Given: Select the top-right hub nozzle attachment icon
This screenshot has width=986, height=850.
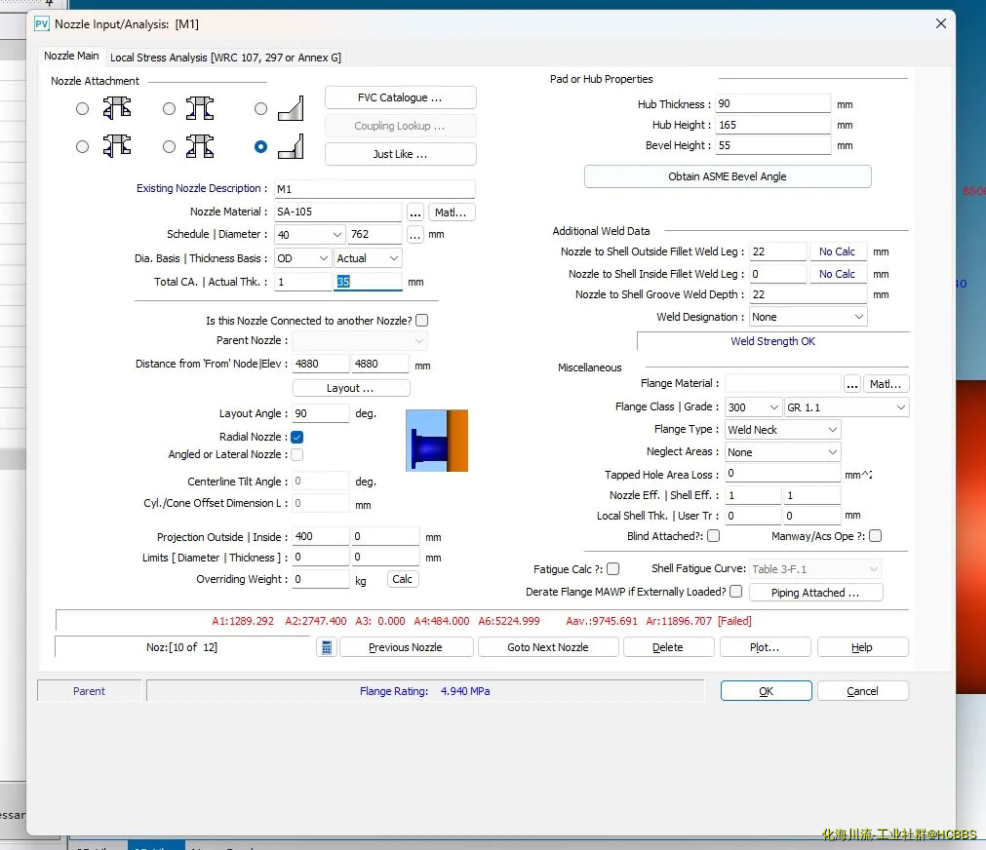Looking at the screenshot, I should tap(291, 108).
